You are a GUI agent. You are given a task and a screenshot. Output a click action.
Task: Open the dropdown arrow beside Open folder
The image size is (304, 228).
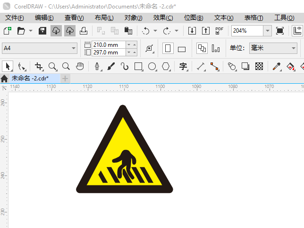click(31, 31)
